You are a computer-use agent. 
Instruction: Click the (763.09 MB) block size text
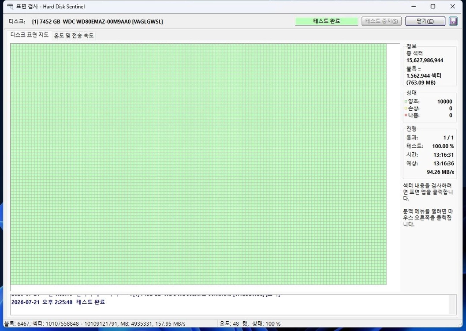point(421,83)
